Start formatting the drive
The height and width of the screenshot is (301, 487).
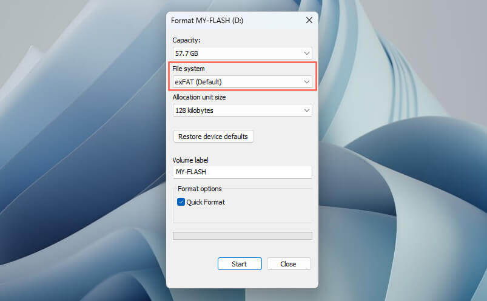click(x=240, y=264)
